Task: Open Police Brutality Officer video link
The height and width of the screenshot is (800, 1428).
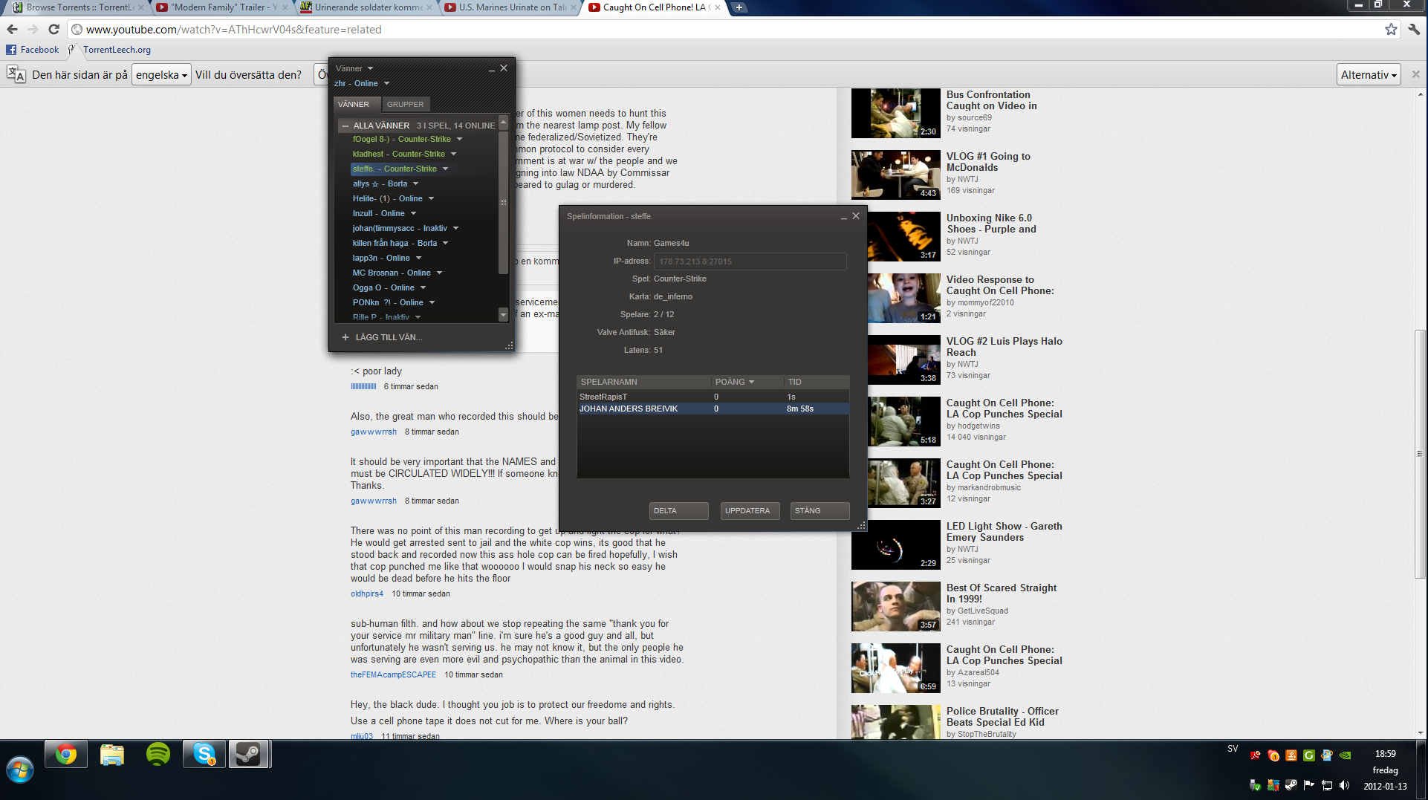Action: 1002,717
